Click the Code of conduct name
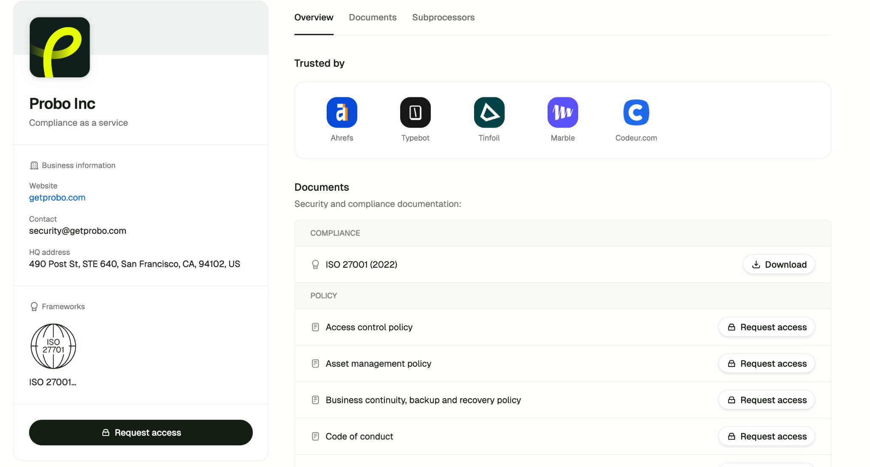This screenshot has width=870, height=467. coord(359,436)
